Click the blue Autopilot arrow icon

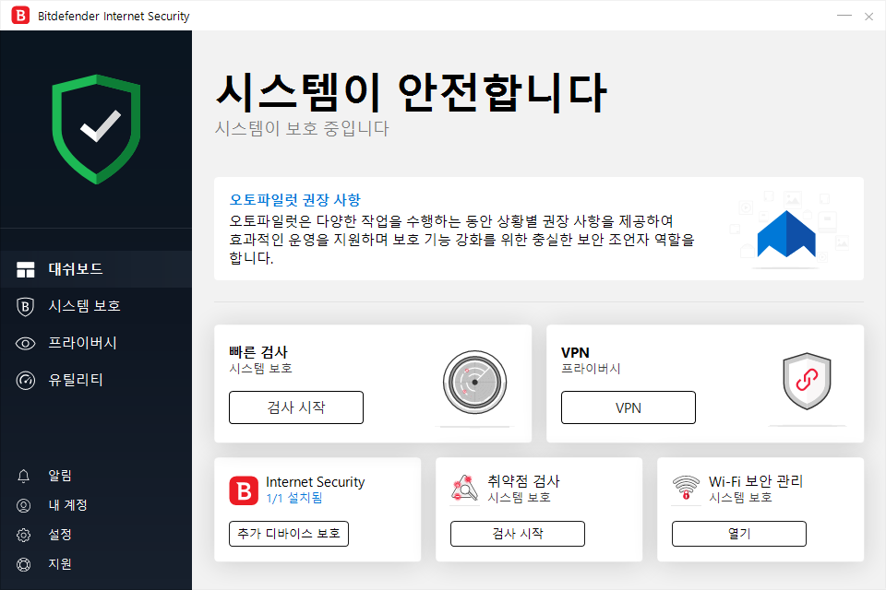click(786, 234)
